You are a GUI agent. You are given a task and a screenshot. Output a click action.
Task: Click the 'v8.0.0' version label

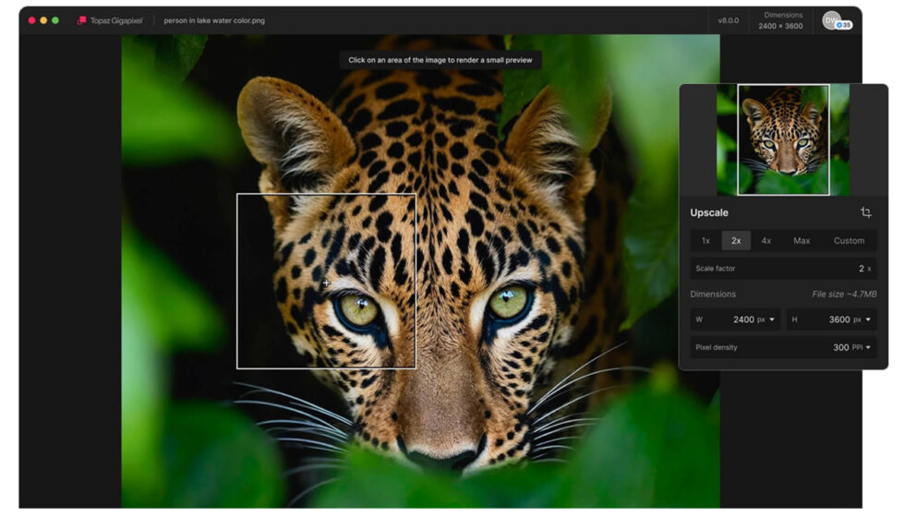tap(729, 20)
